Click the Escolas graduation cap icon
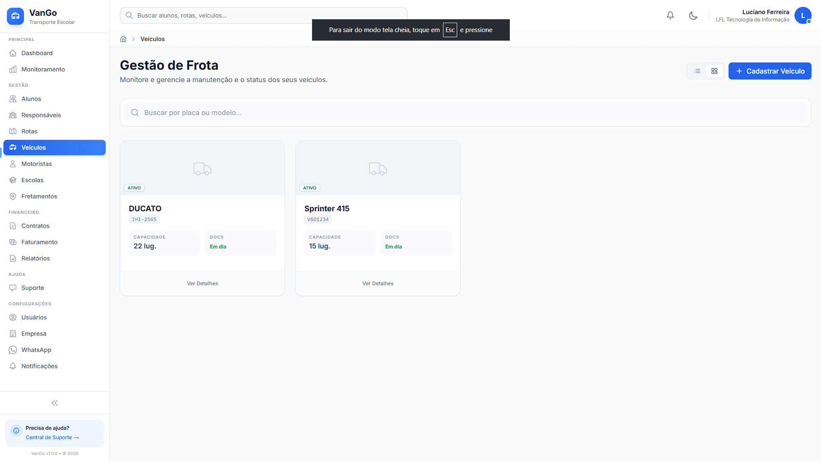This screenshot has height=461, width=821. point(13,180)
